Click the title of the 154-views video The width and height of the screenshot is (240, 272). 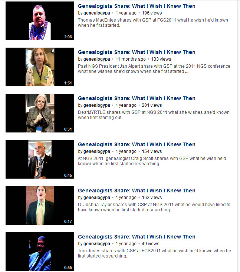coord(137,144)
